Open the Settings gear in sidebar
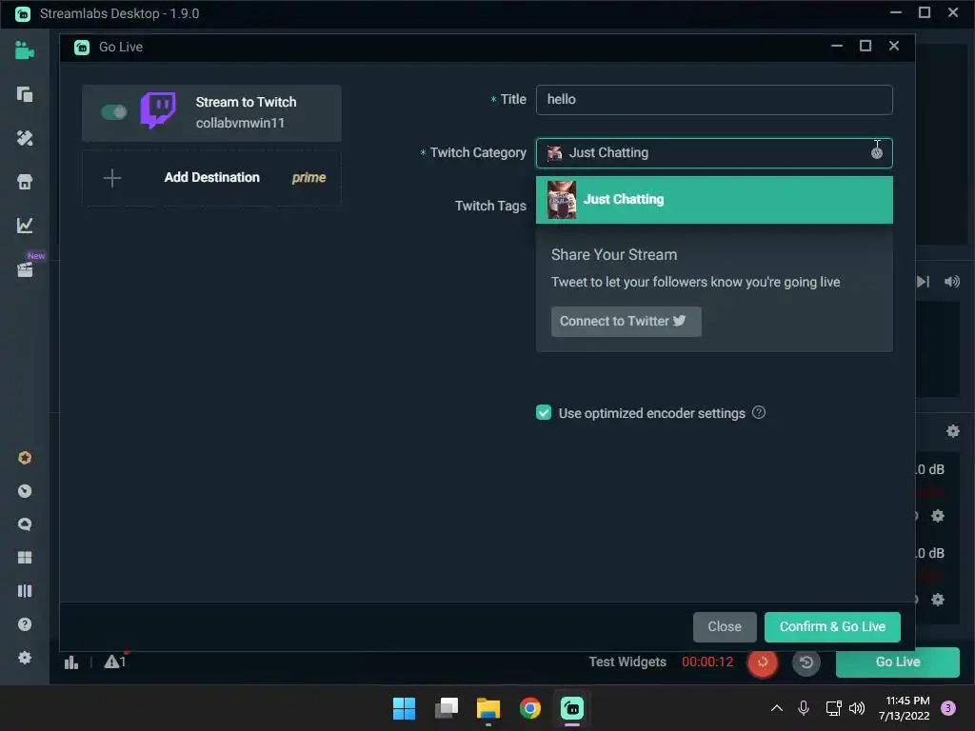 click(24, 658)
